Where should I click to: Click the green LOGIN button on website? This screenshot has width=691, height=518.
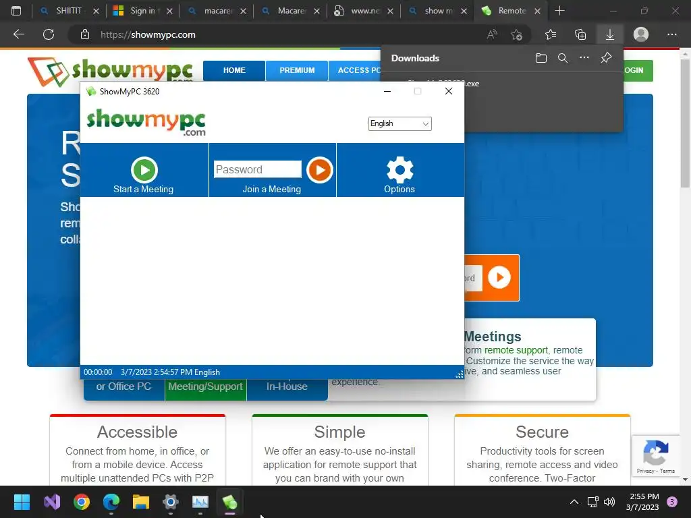point(637,70)
